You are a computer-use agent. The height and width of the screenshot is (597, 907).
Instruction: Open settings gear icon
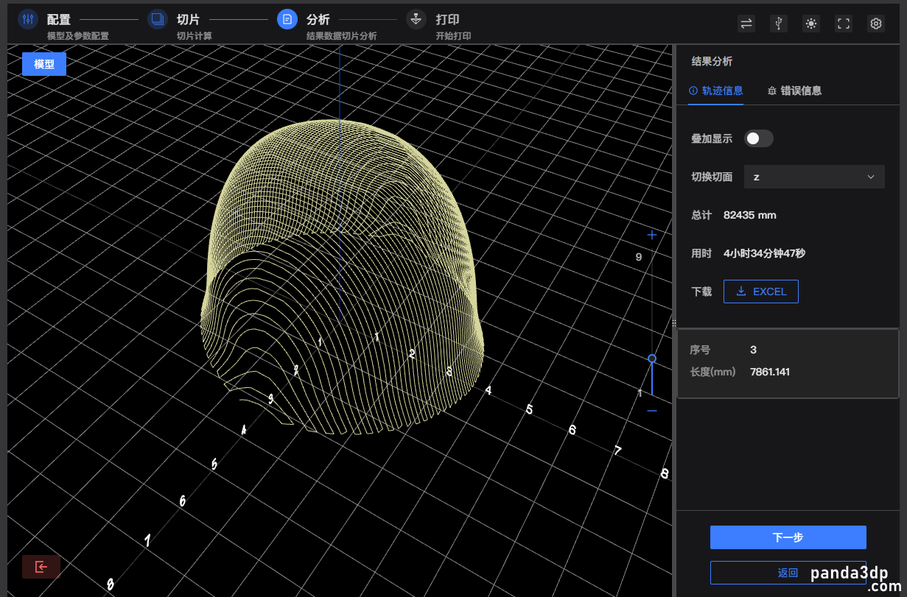876,24
